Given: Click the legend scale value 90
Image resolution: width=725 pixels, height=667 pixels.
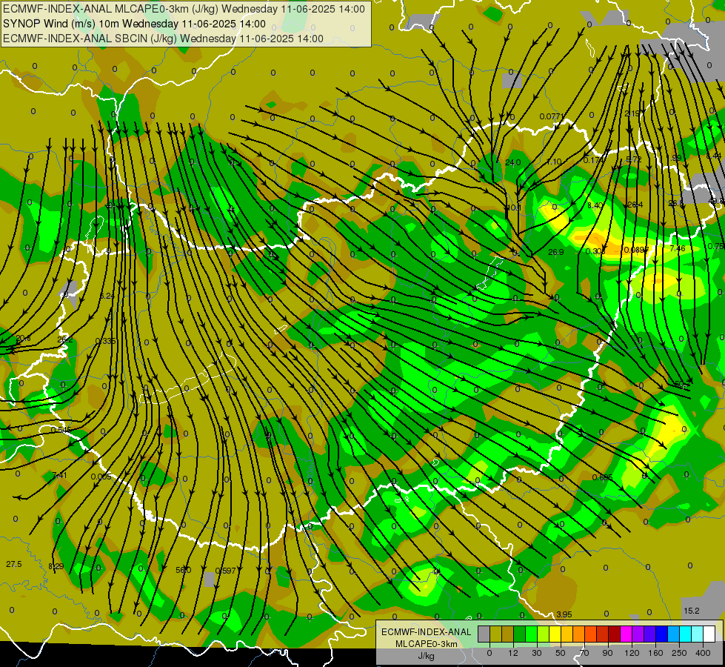Looking at the screenshot, I should point(607,653).
